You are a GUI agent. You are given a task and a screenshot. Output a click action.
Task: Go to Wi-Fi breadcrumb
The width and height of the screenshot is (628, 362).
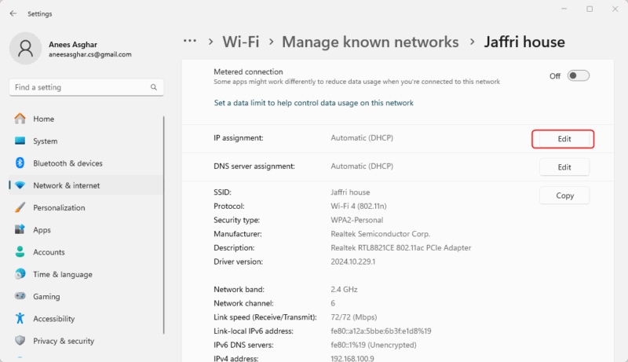pyautogui.click(x=240, y=42)
